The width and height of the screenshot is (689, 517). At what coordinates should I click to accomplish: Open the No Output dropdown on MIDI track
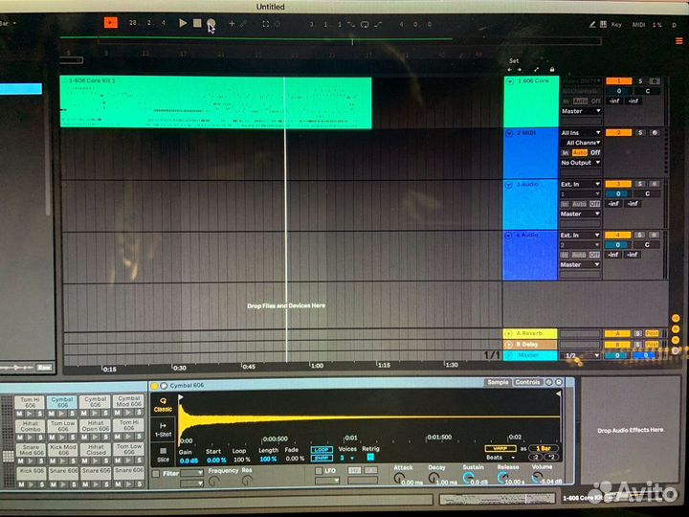tap(581, 163)
